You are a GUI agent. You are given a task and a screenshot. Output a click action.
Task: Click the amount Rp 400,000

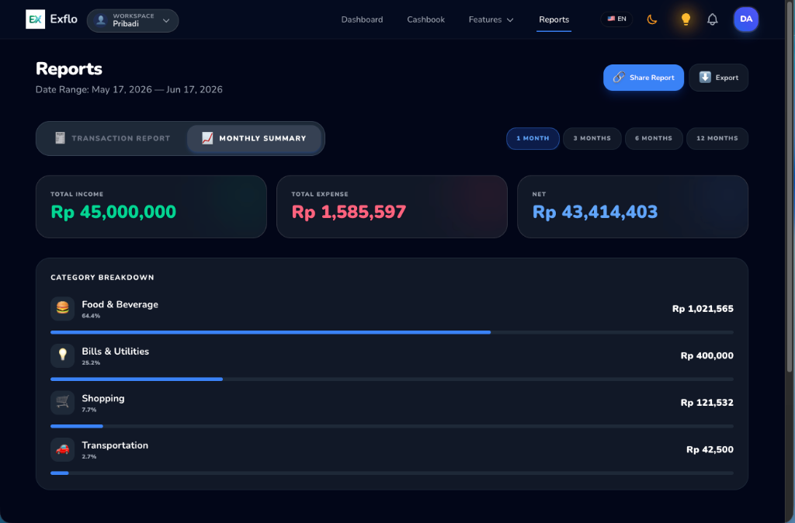706,355
